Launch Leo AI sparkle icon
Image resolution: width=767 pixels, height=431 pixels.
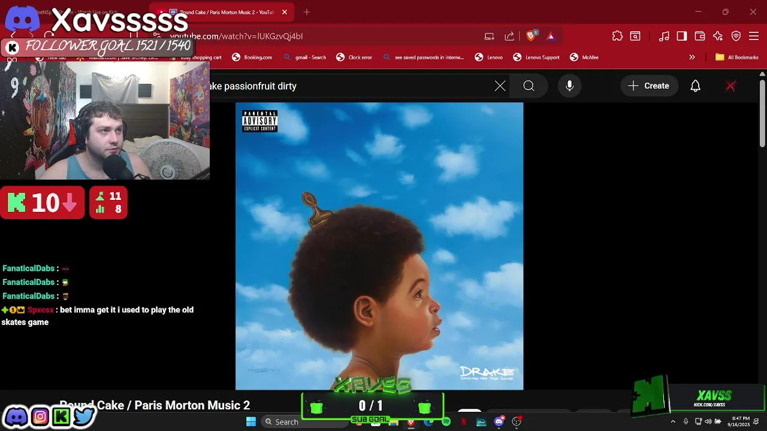tap(718, 37)
